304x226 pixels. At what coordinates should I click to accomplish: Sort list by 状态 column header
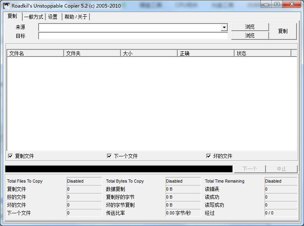tap(263, 53)
